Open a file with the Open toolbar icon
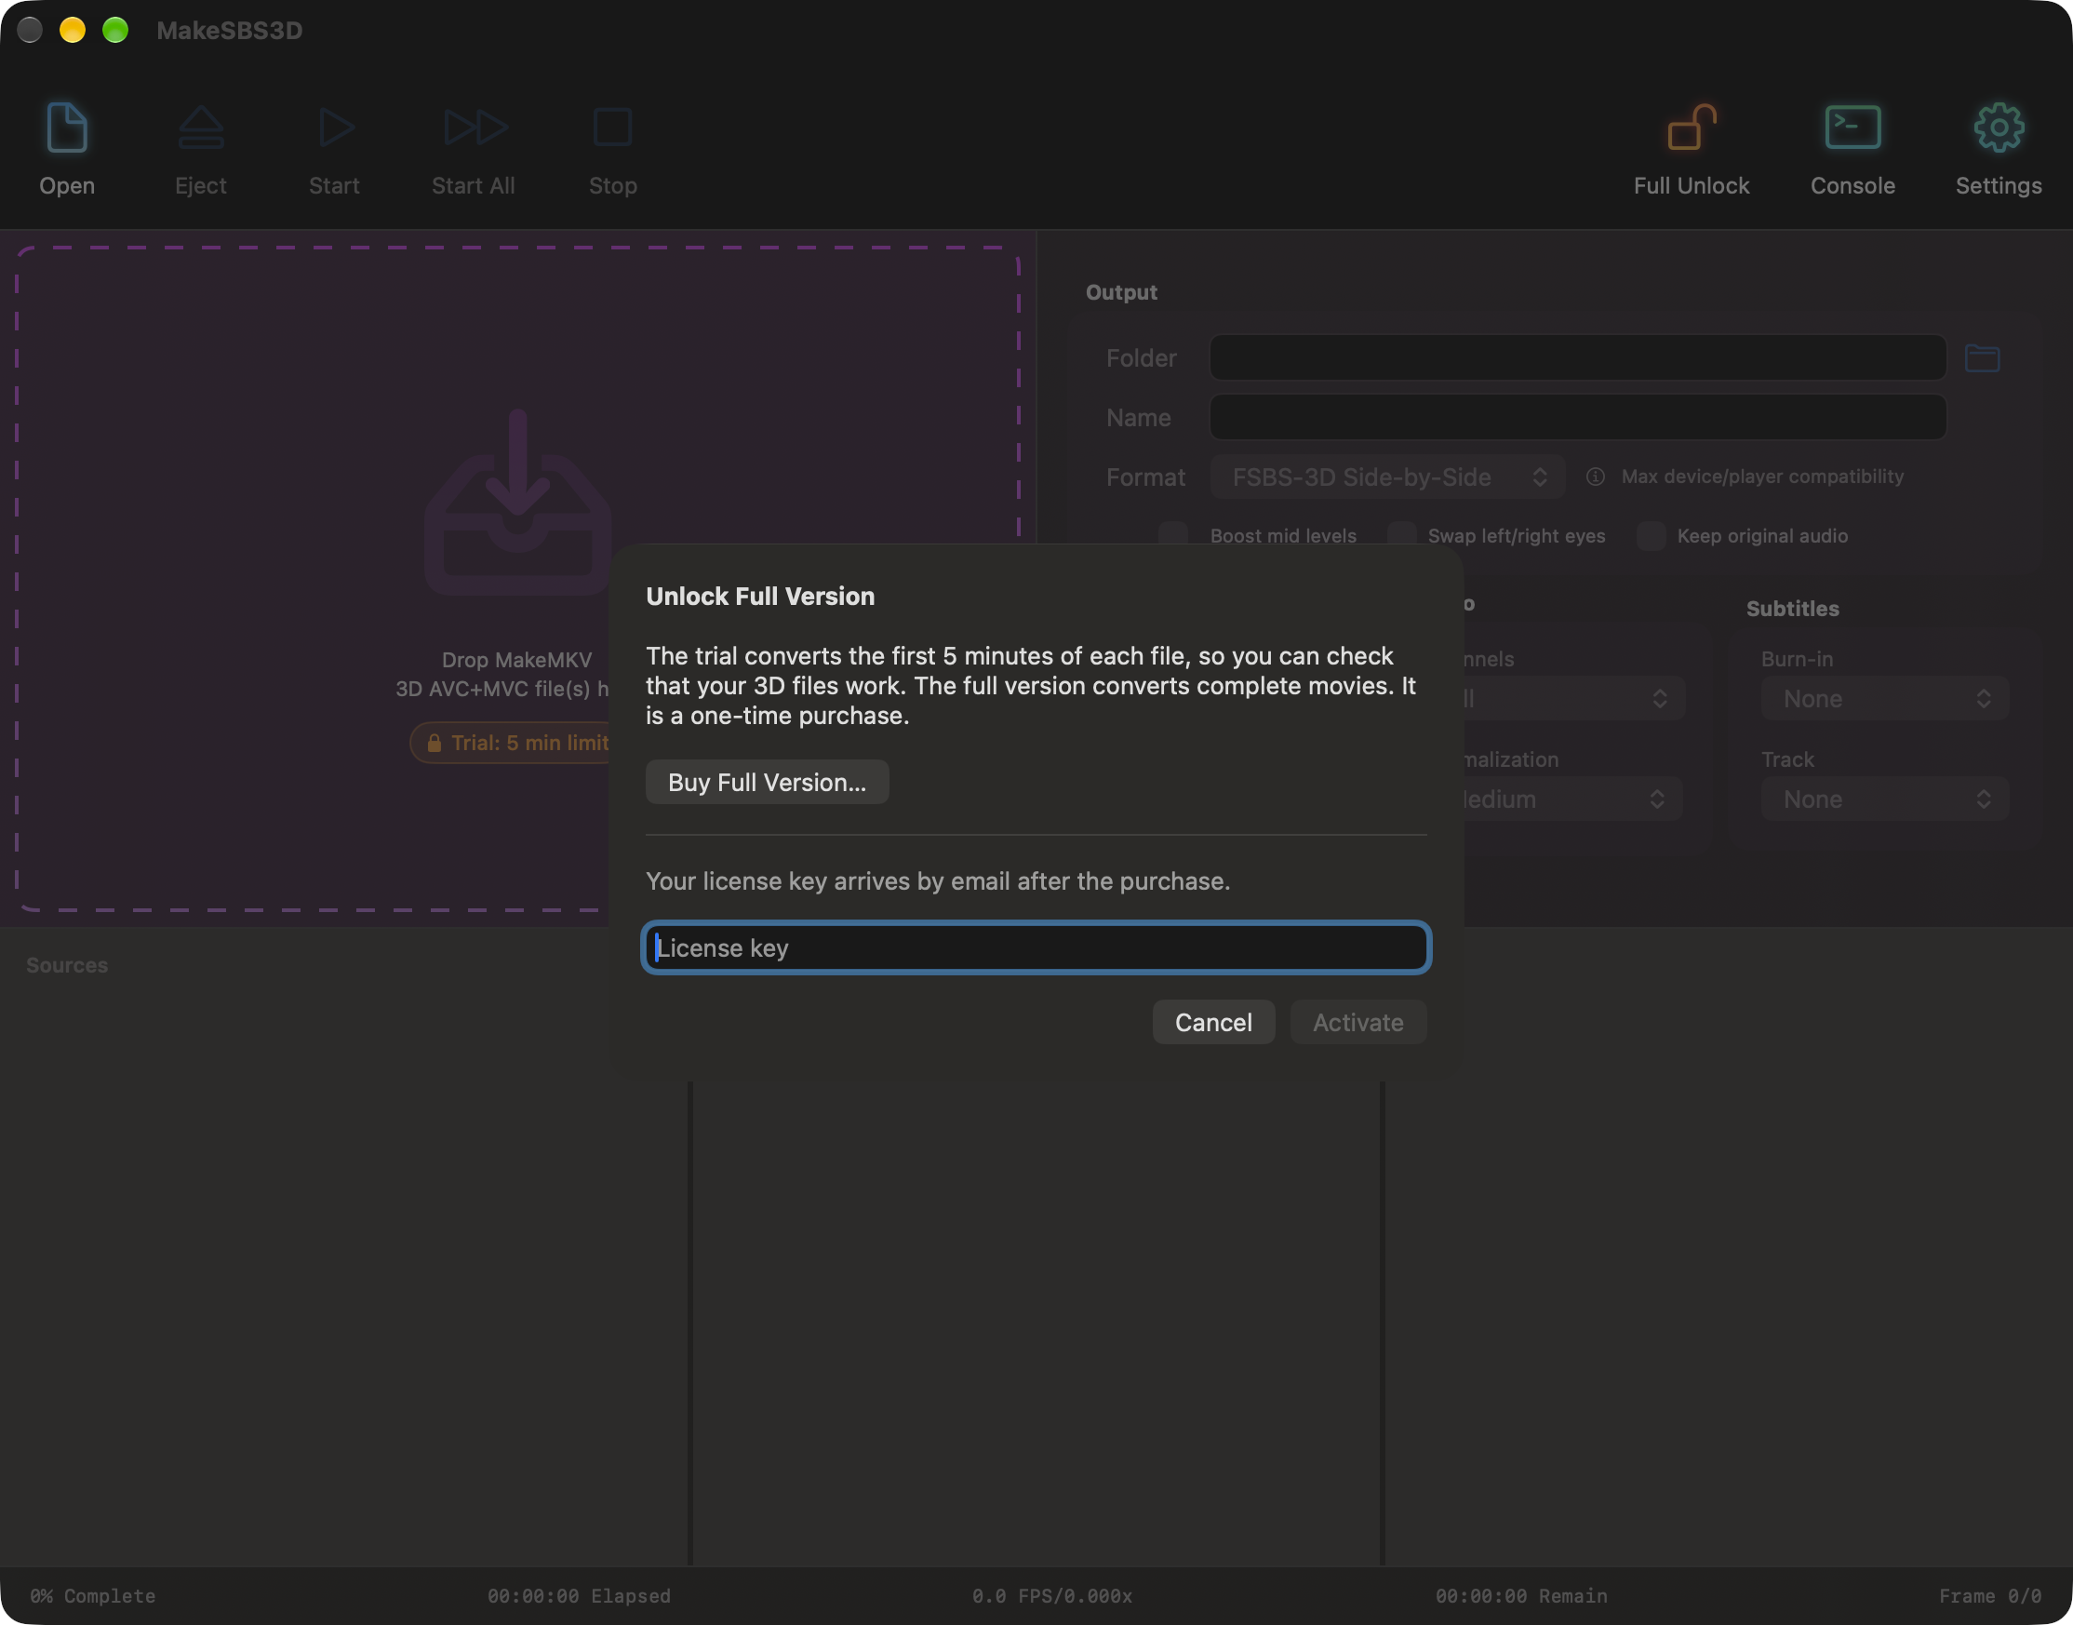 tap(67, 128)
